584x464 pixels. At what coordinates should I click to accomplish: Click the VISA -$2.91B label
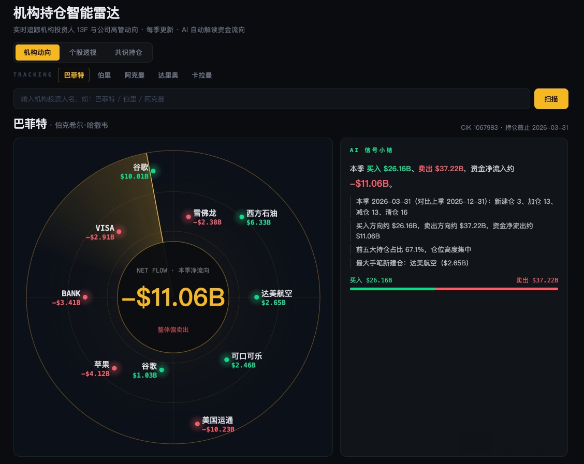click(x=100, y=232)
